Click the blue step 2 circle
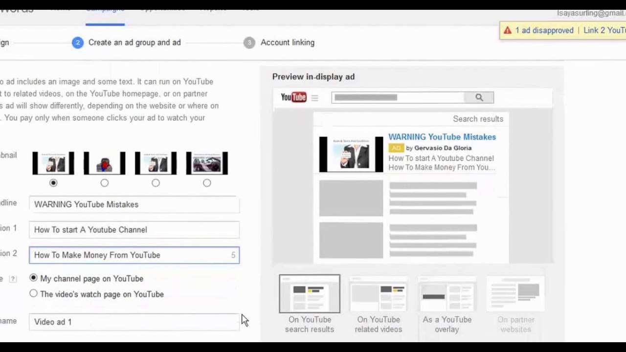The image size is (626, 352). coord(77,43)
